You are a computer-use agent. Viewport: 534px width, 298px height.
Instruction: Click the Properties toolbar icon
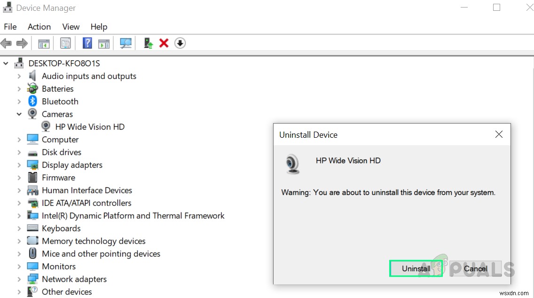coord(65,43)
